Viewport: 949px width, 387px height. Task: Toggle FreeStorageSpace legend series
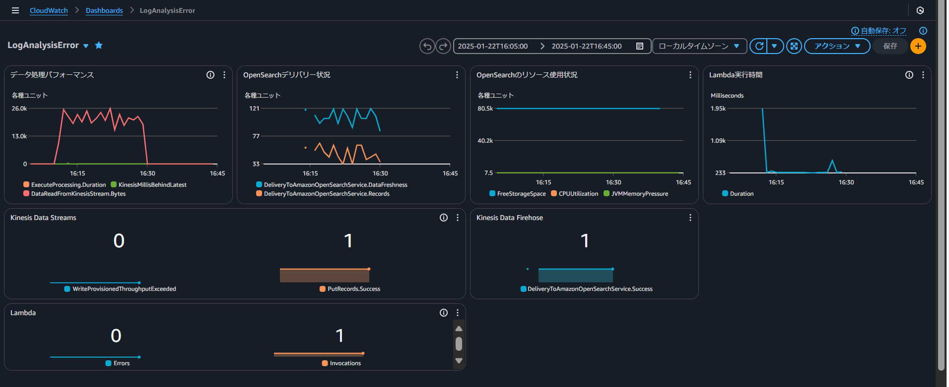click(517, 194)
